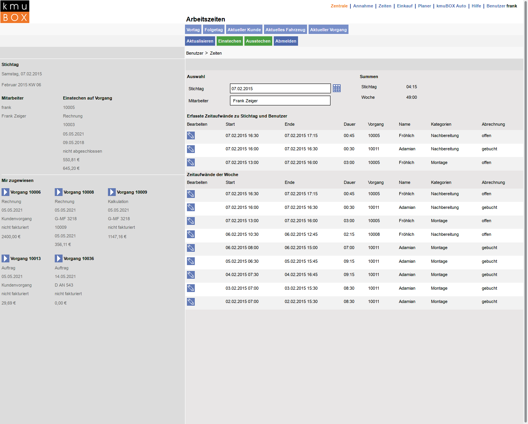Edit the weekly entry for 02.02.2015 07:00
The width and height of the screenshot is (528, 424).
(x=191, y=302)
